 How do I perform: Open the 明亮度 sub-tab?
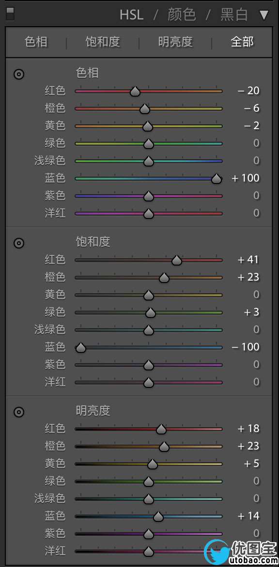coord(175,42)
